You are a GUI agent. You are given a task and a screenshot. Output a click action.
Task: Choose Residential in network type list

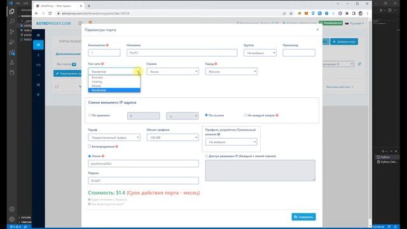coord(114,90)
